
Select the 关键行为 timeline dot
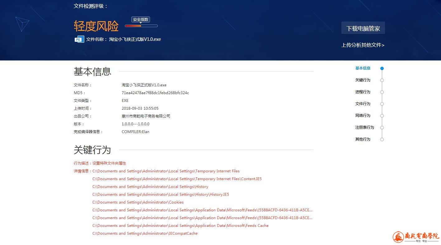(382, 80)
